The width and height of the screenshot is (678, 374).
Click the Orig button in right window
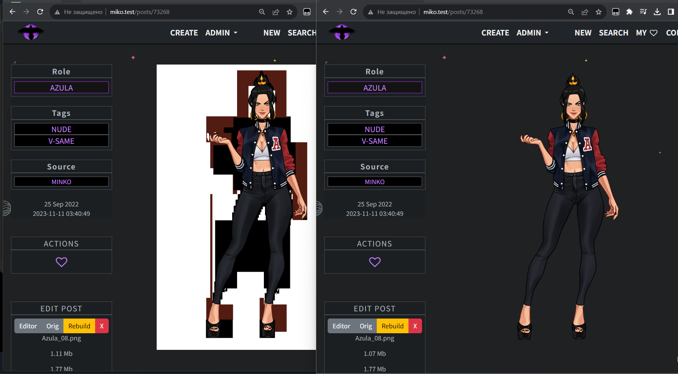tap(366, 326)
